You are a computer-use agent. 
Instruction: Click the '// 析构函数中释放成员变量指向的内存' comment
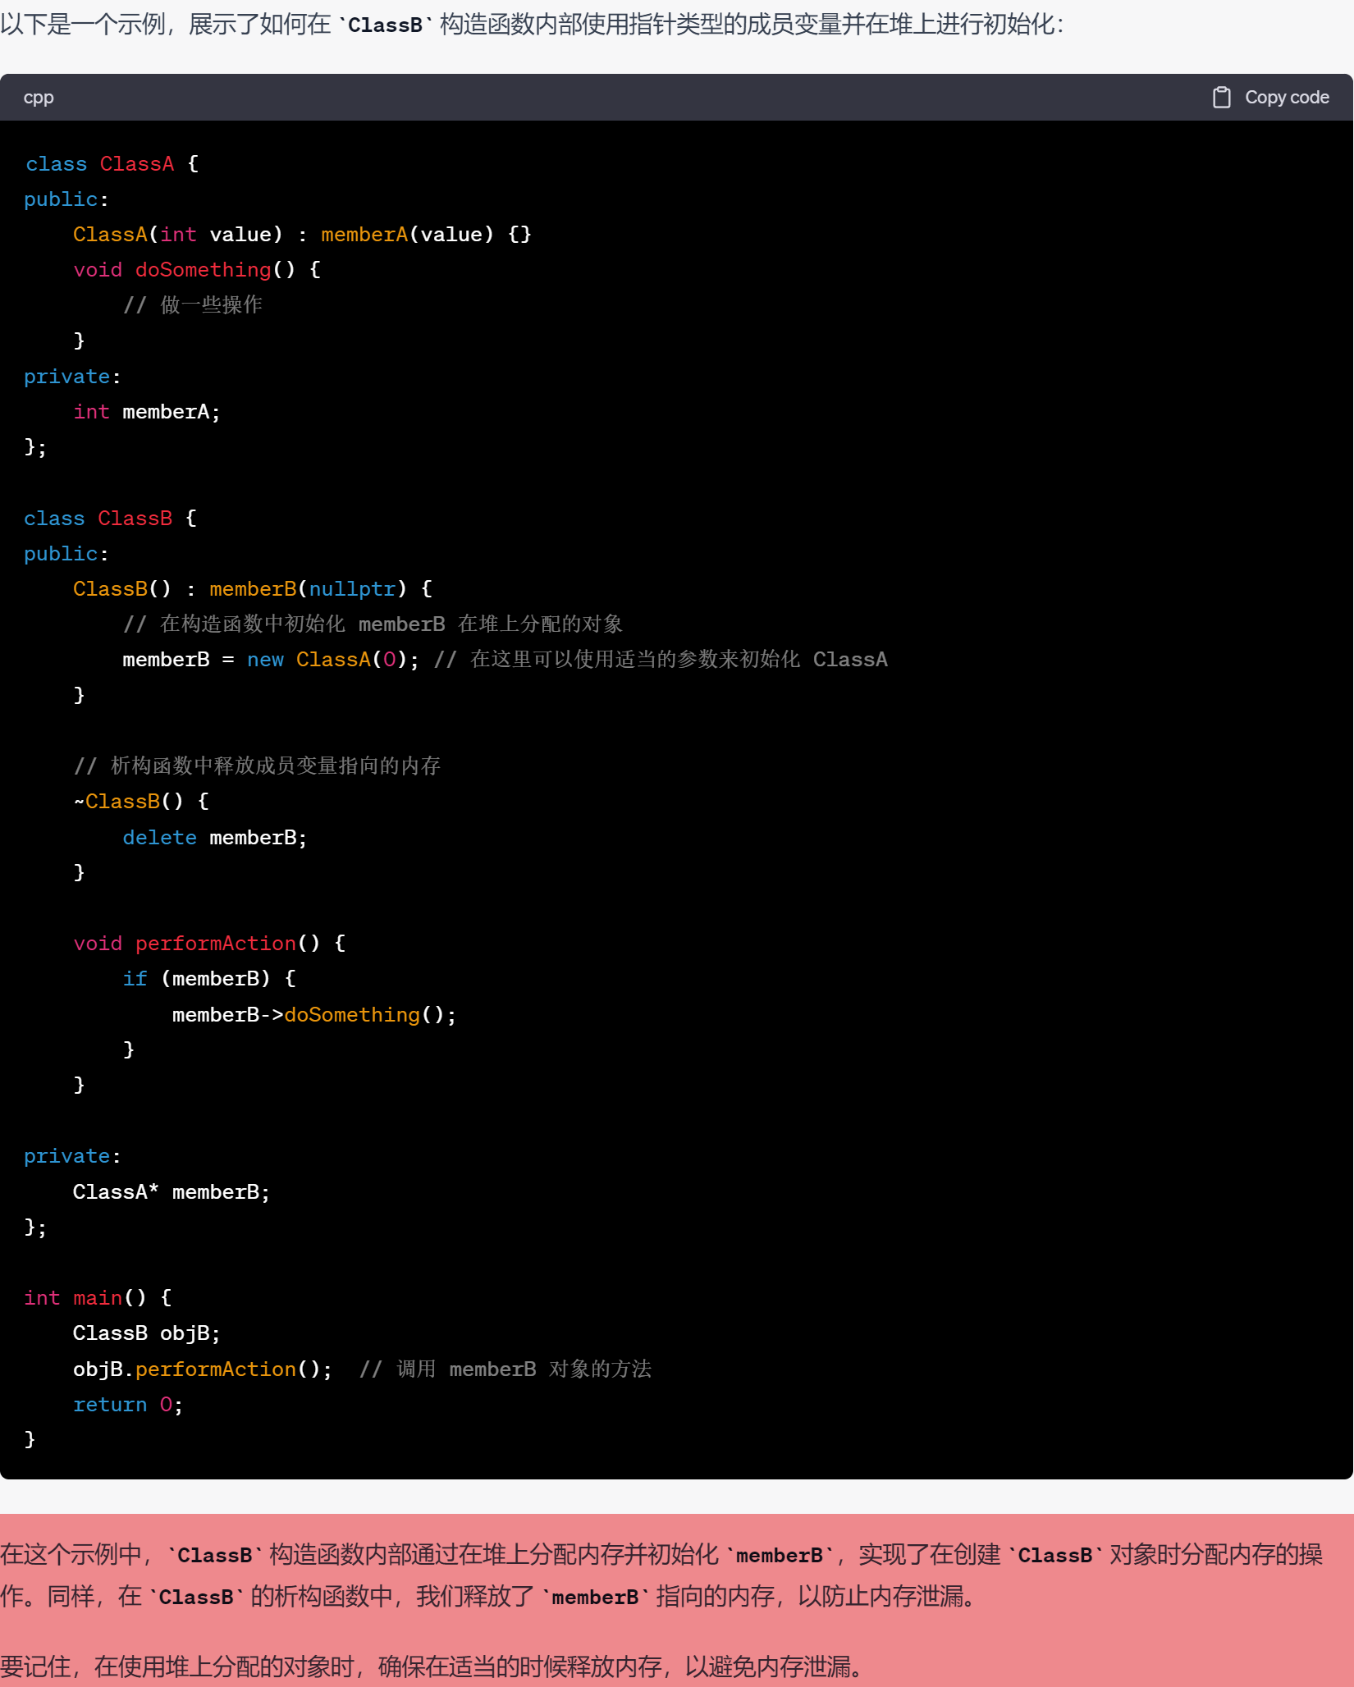pyautogui.click(x=257, y=766)
